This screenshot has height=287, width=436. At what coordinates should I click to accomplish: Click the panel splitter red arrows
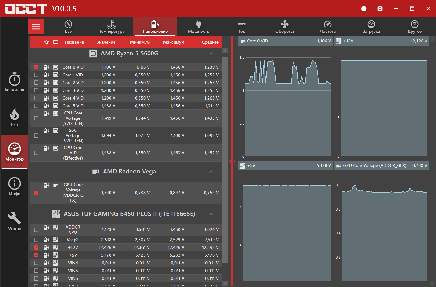click(x=232, y=161)
